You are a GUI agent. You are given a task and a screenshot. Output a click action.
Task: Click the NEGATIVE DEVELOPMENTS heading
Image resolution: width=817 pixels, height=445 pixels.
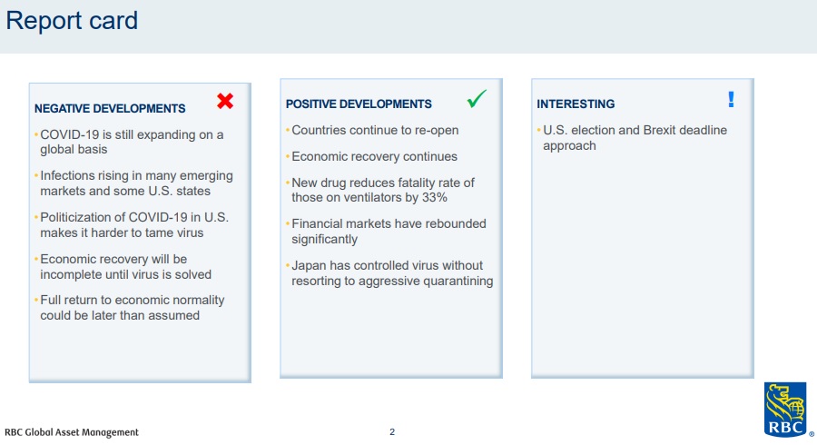(x=110, y=108)
